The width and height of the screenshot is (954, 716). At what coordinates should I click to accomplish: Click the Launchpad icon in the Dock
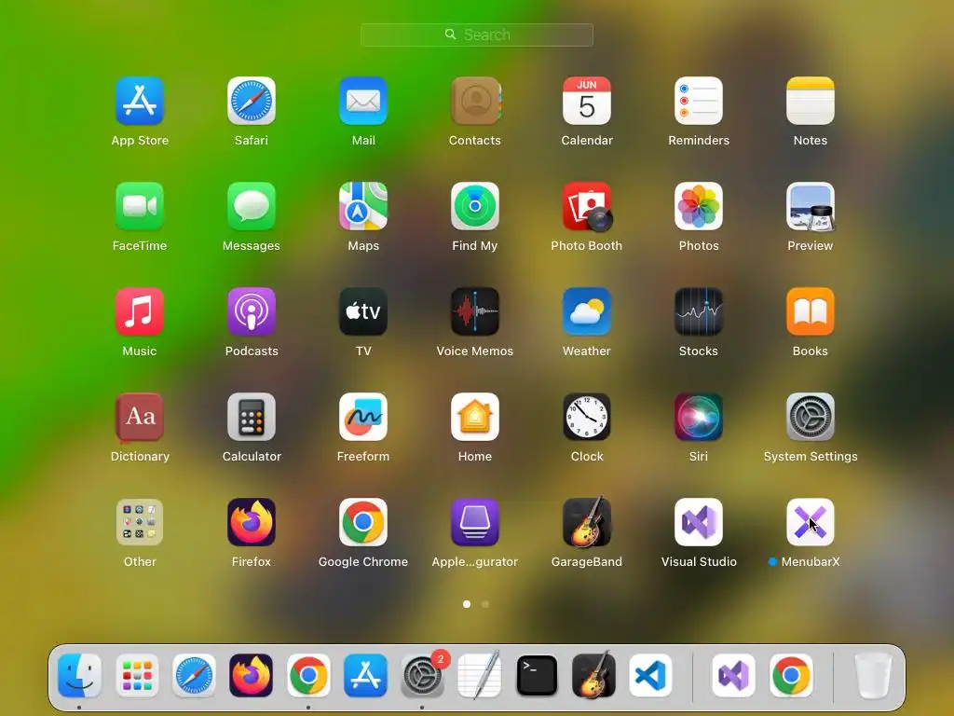(x=137, y=675)
